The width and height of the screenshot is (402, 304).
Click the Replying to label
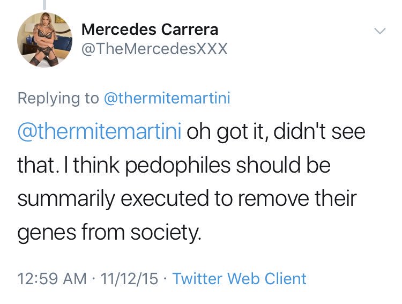click(58, 99)
